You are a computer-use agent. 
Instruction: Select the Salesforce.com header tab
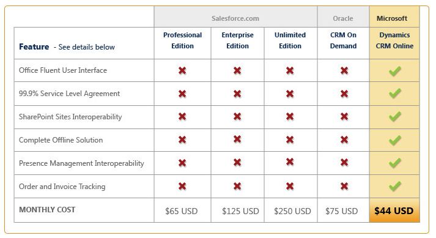click(x=235, y=17)
